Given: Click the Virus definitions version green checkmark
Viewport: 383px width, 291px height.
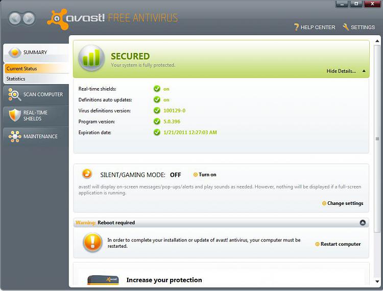Looking at the screenshot, I should [157, 111].
